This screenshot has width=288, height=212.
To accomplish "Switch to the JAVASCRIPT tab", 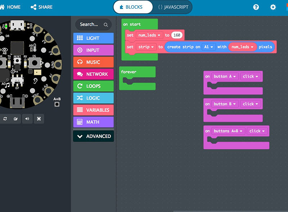I will coord(173,7).
